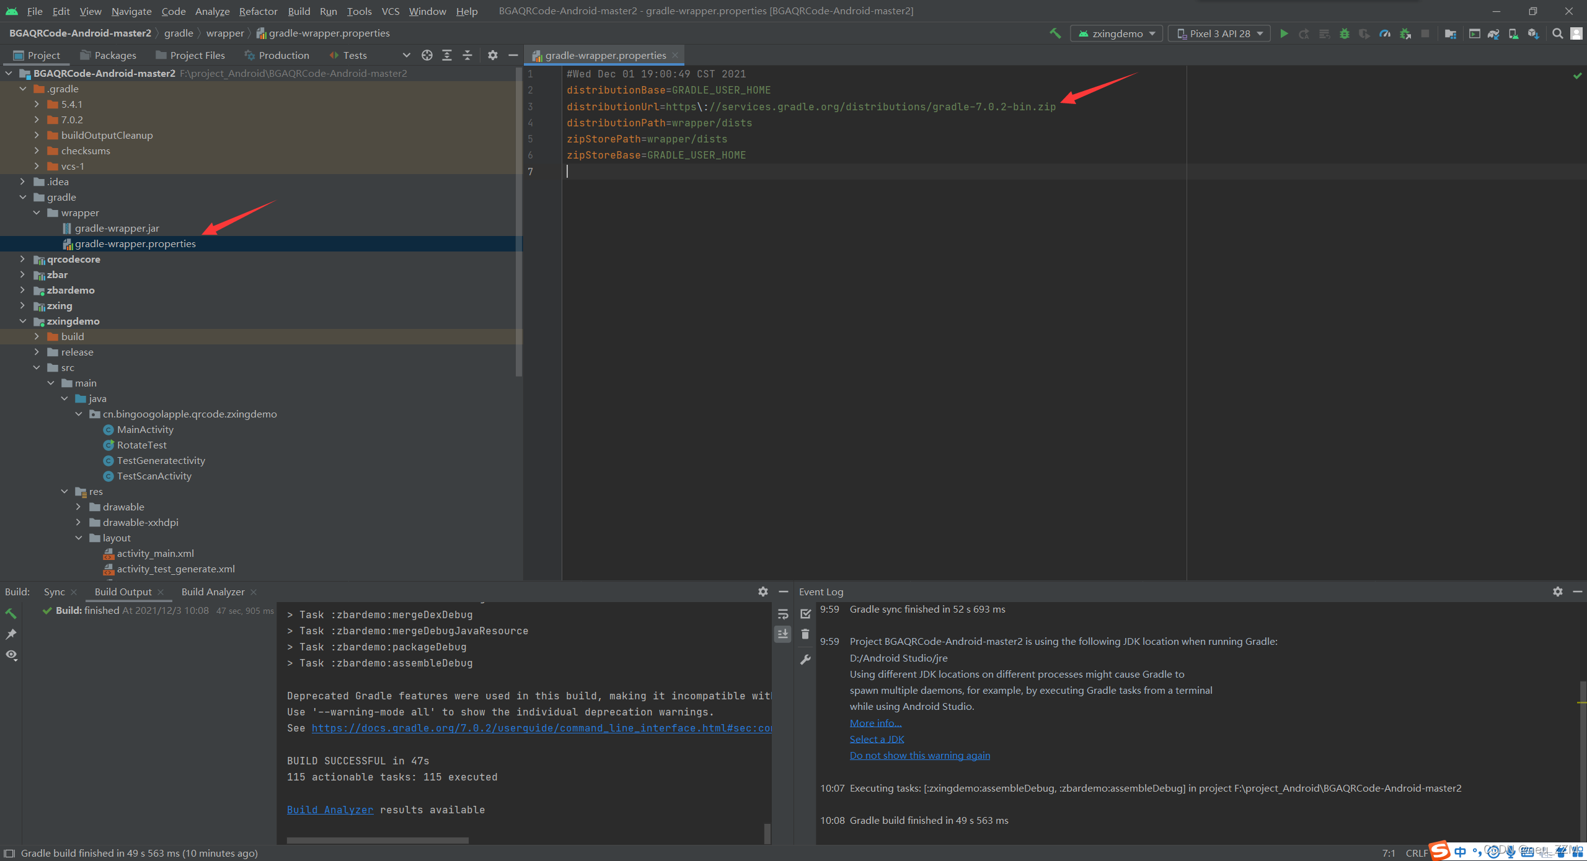Click the Apply Code Changes icon
This screenshot has width=1587, height=861.
pos(1324,33)
